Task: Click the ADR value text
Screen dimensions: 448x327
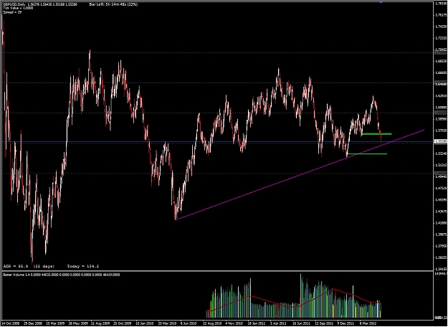Action: pyautogui.click(x=29, y=266)
